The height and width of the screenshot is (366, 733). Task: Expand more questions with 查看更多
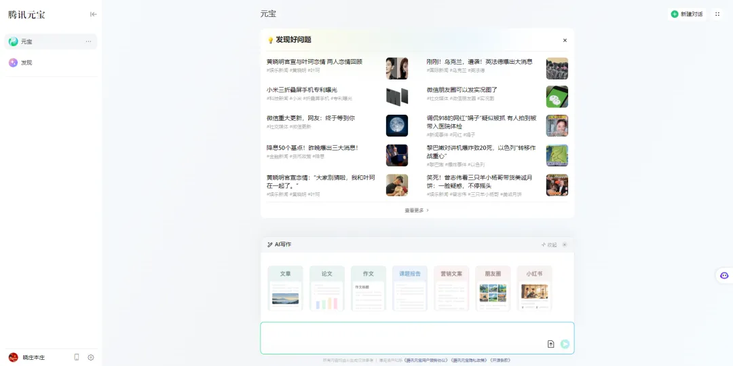tap(417, 211)
